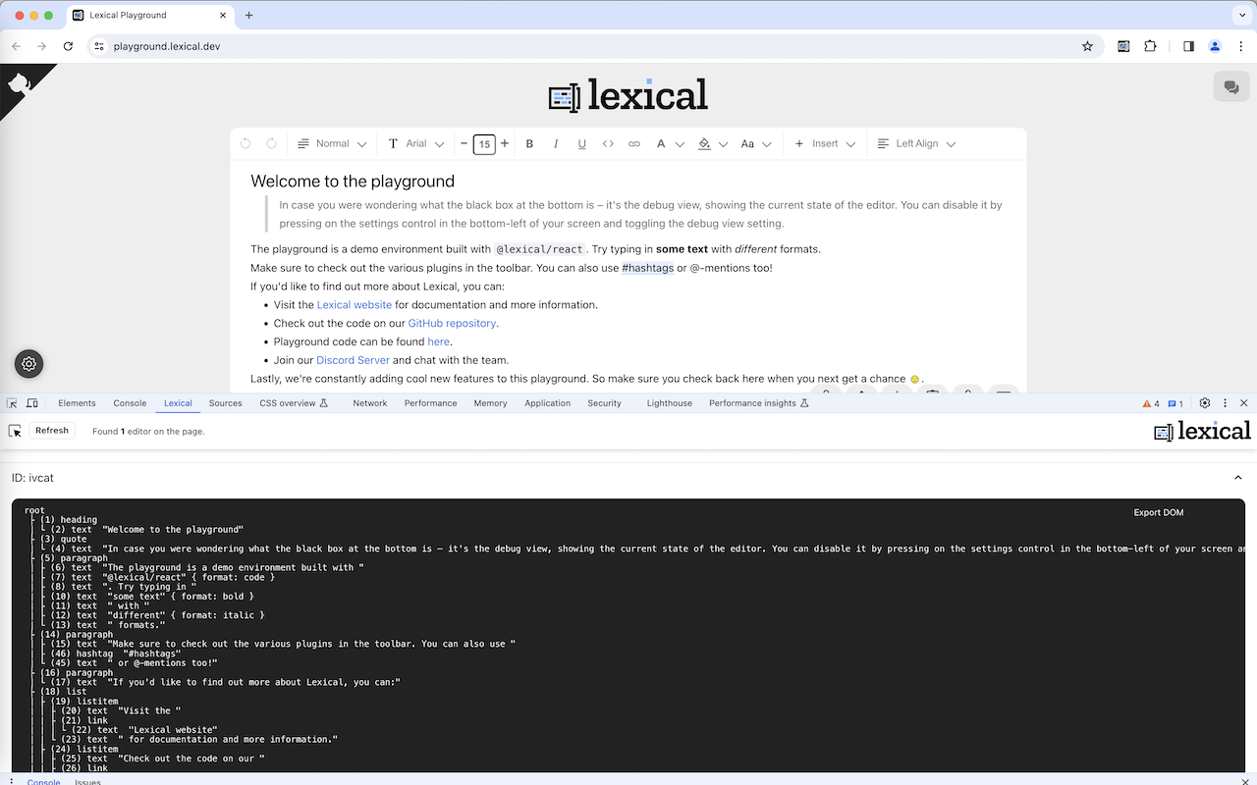Open the Arial font family dropdown
1257x785 pixels.
pyautogui.click(x=415, y=143)
